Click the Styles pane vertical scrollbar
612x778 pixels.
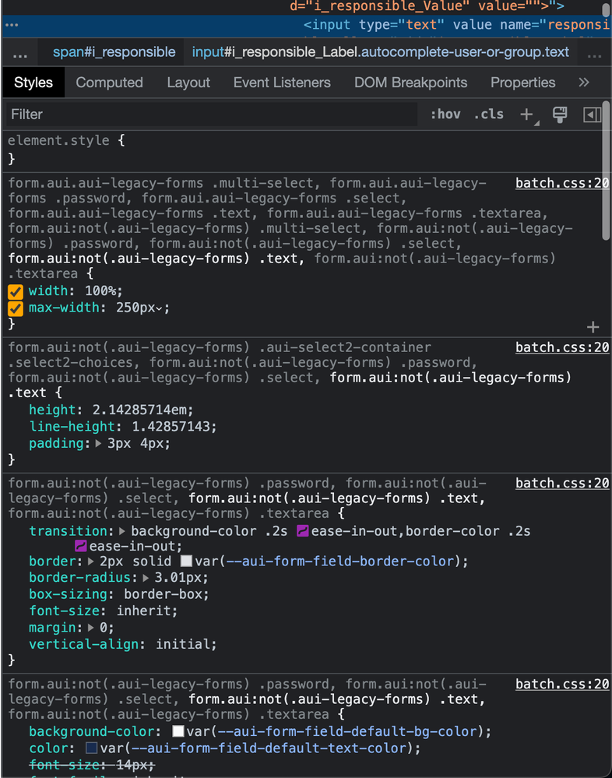[606, 171]
